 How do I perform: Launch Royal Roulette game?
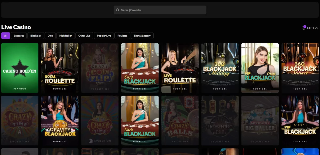[x=60, y=68]
